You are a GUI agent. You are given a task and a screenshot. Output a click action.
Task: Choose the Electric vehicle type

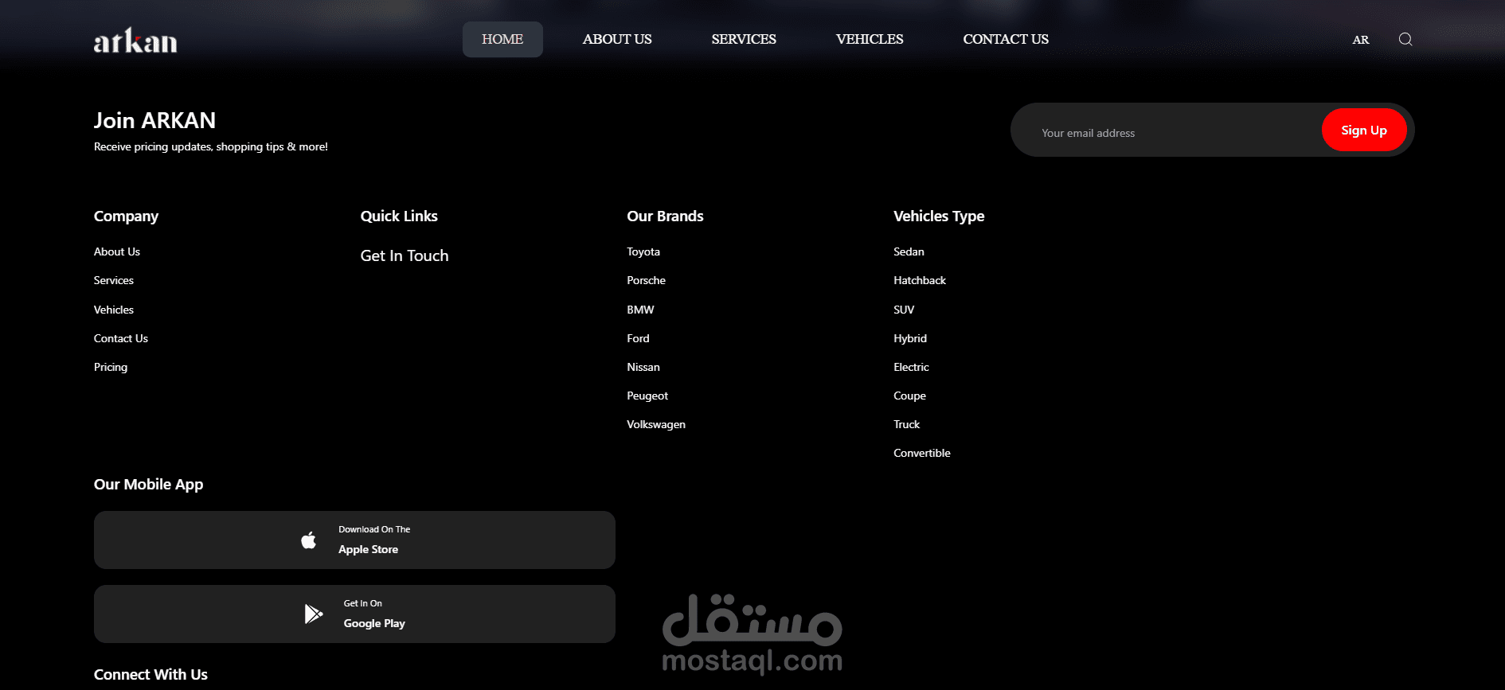coord(911,367)
